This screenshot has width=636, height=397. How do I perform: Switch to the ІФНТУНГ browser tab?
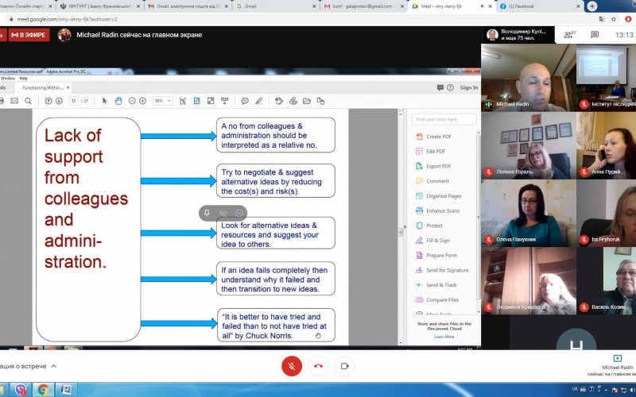99,6
